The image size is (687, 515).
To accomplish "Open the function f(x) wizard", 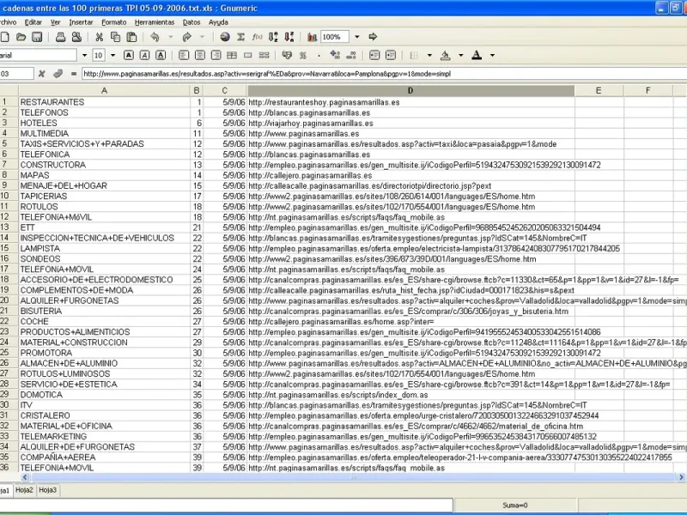I will pyautogui.click(x=257, y=37).
